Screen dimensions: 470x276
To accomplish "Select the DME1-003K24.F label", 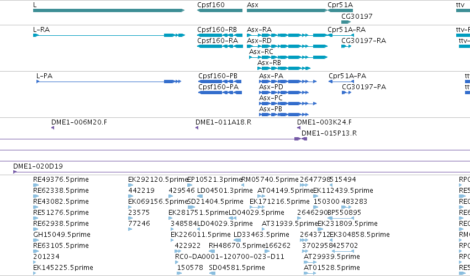I will [x=324, y=122].
